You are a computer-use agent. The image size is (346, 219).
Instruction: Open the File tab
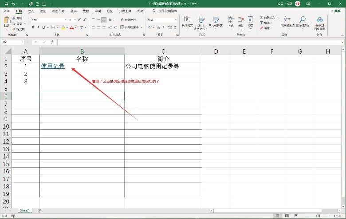point(6,11)
